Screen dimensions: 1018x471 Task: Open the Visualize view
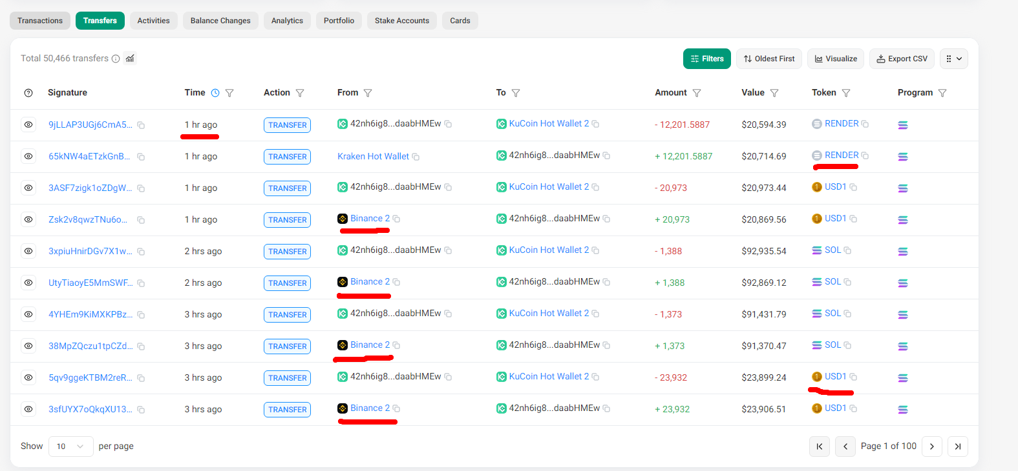(836, 59)
